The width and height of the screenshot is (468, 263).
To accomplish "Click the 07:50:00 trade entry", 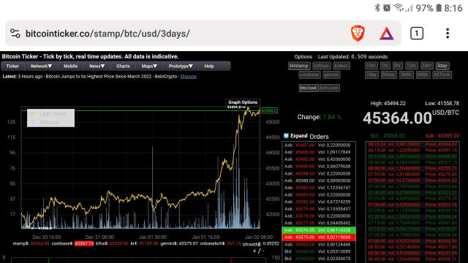I will (x=412, y=180).
